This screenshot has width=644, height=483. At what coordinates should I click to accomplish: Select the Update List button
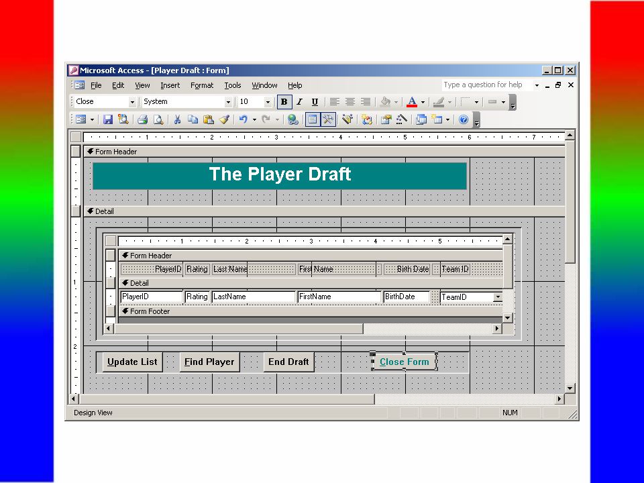click(x=132, y=362)
